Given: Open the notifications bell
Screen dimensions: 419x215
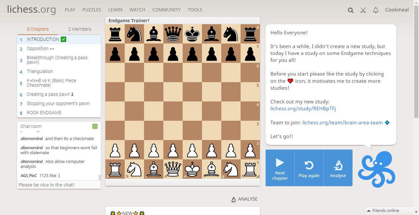Looking at the screenshot, I should click(376, 10).
